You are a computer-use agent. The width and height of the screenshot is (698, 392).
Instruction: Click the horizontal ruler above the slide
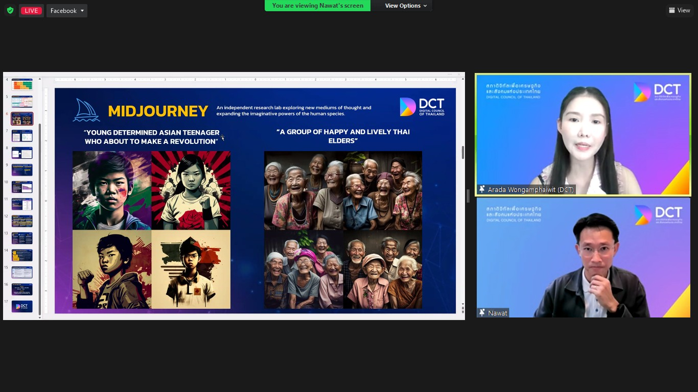pyautogui.click(x=255, y=79)
